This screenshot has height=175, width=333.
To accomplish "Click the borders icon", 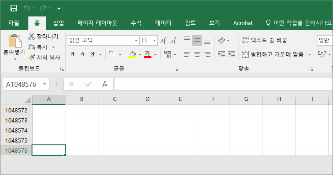I will 112,54.
